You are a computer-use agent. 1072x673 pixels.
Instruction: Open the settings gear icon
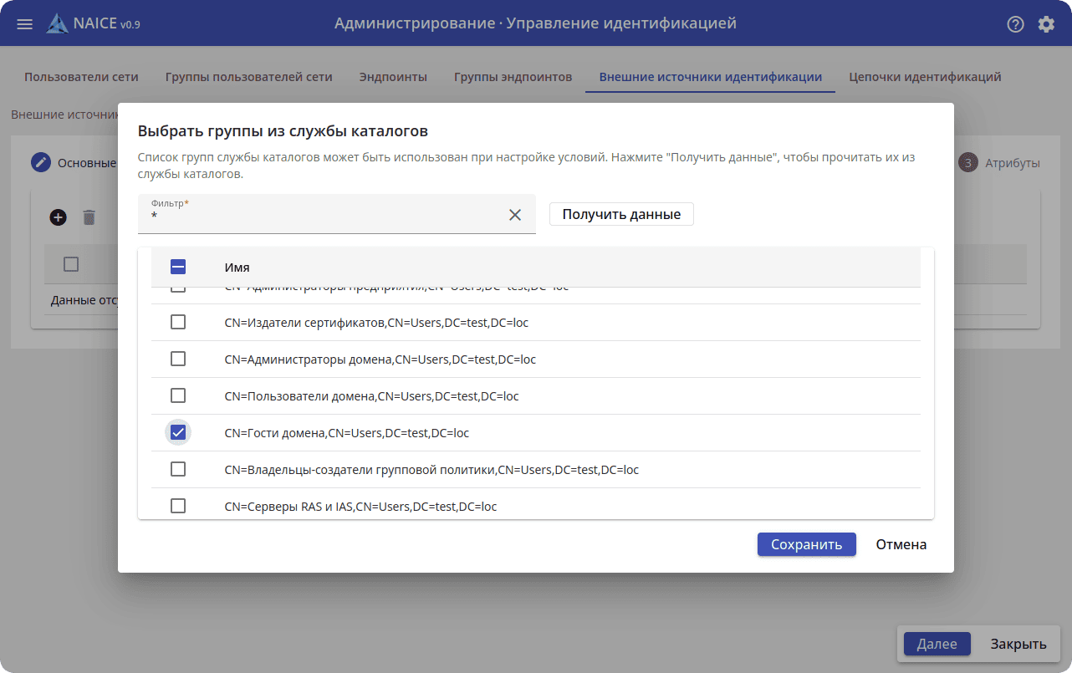pyautogui.click(x=1046, y=24)
